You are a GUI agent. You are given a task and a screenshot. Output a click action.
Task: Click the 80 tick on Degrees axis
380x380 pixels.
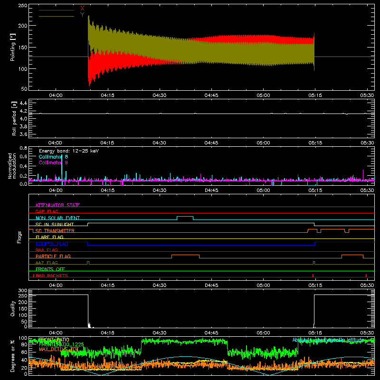24,345
